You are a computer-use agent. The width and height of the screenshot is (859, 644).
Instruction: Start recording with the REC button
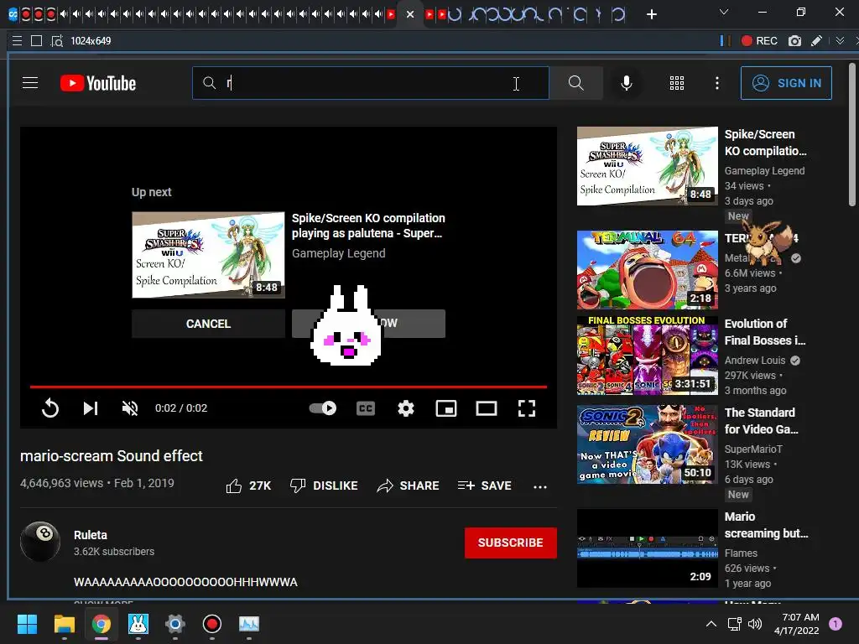[758, 40]
